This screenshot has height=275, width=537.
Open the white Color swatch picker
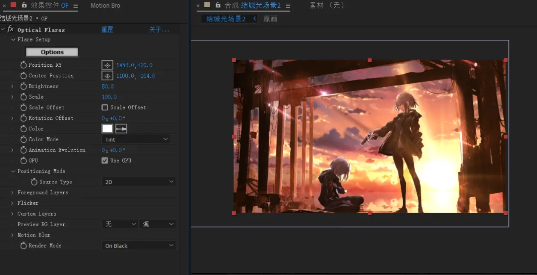(x=107, y=129)
